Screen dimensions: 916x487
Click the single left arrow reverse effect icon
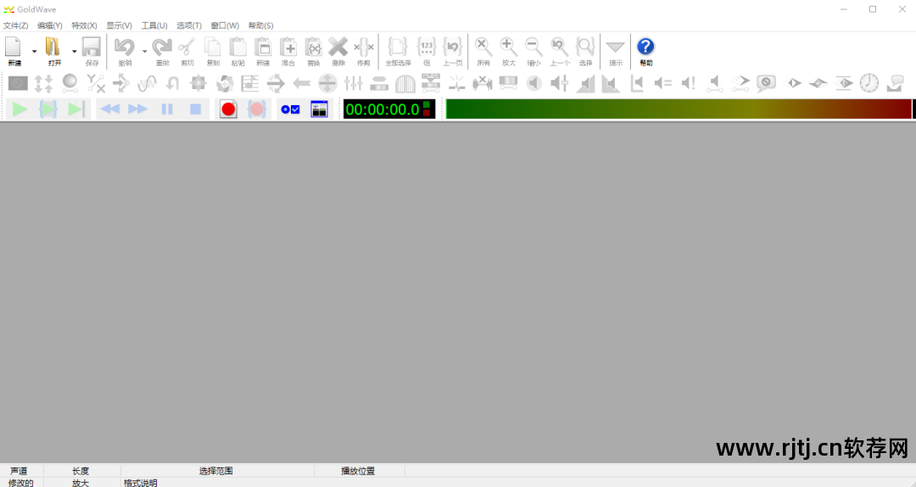pyautogui.click(x=301, y=83)
